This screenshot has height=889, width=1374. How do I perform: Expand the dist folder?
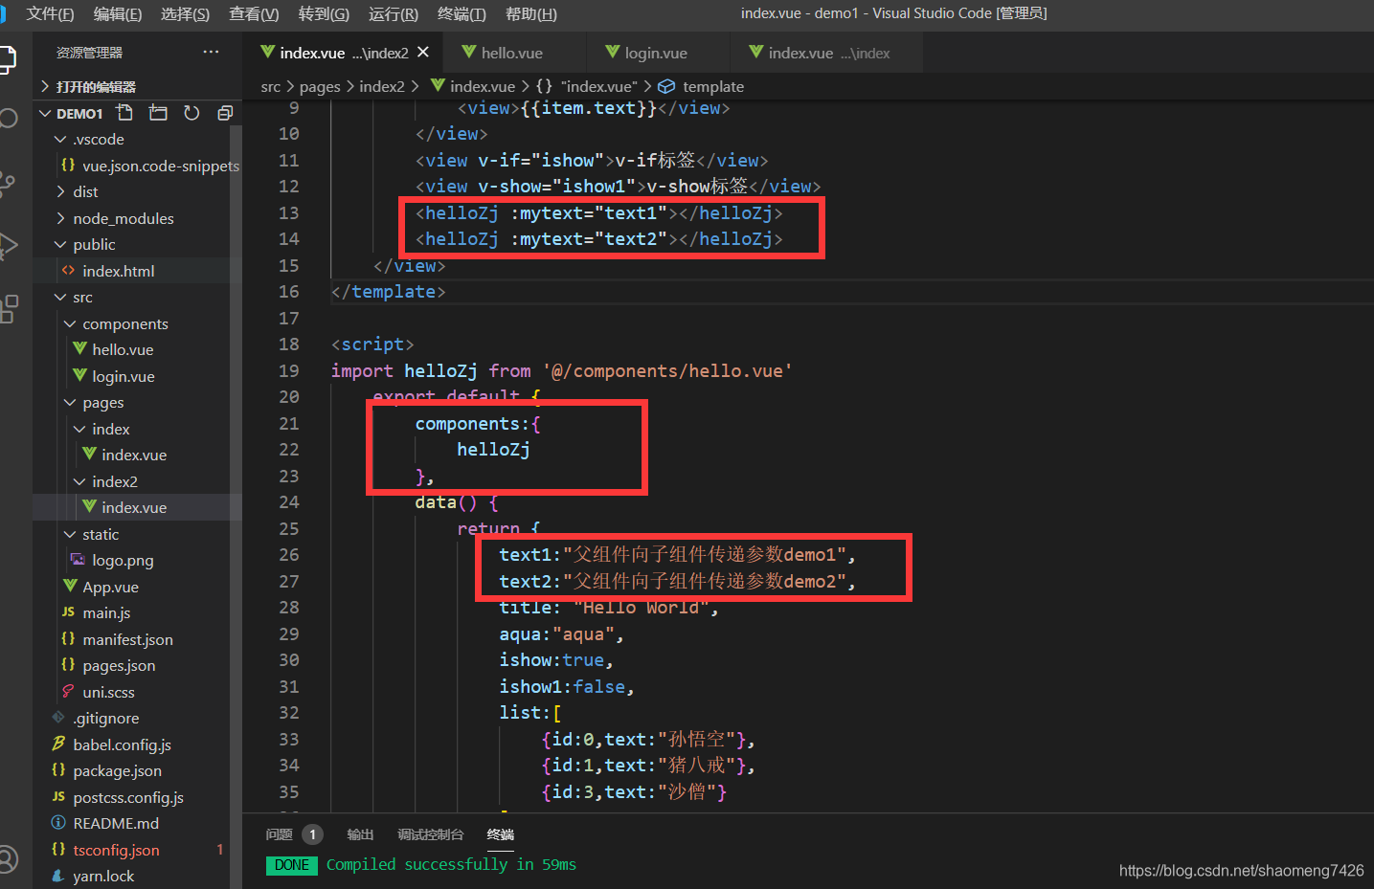coord(85,191)
